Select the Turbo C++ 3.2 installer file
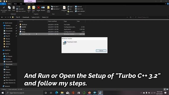169x95 pixels. click(52, 34)
